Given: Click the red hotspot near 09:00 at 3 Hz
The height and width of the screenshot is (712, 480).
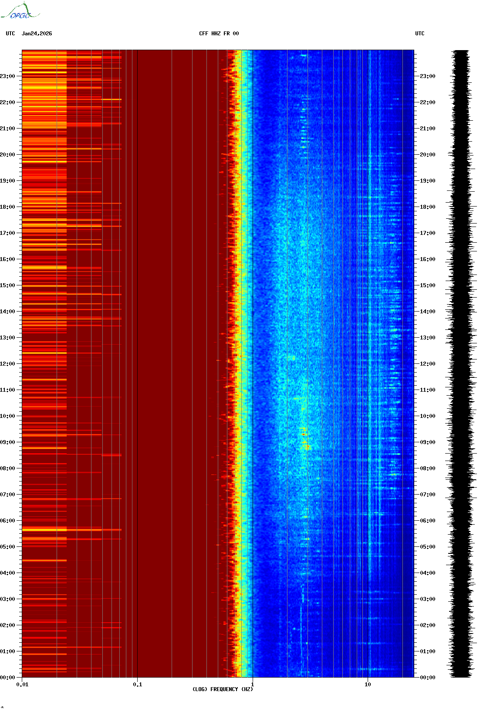Looking at the screenshot, I should (x=304, y=434).
